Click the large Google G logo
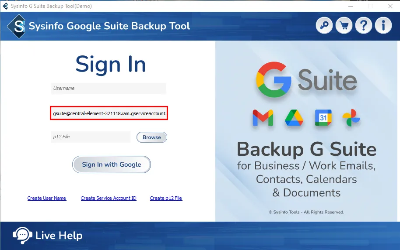This screenshot has height=250, width=400. point(274,79)
